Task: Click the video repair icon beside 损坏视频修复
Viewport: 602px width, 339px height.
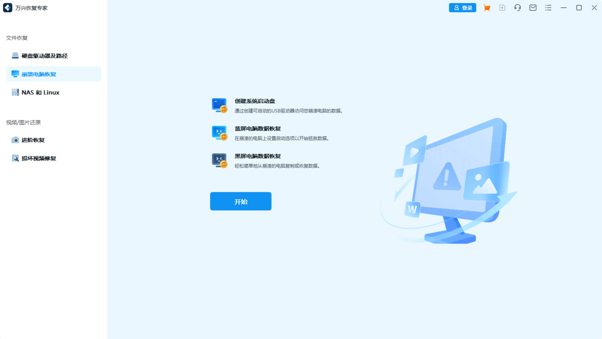Action: 15,158
